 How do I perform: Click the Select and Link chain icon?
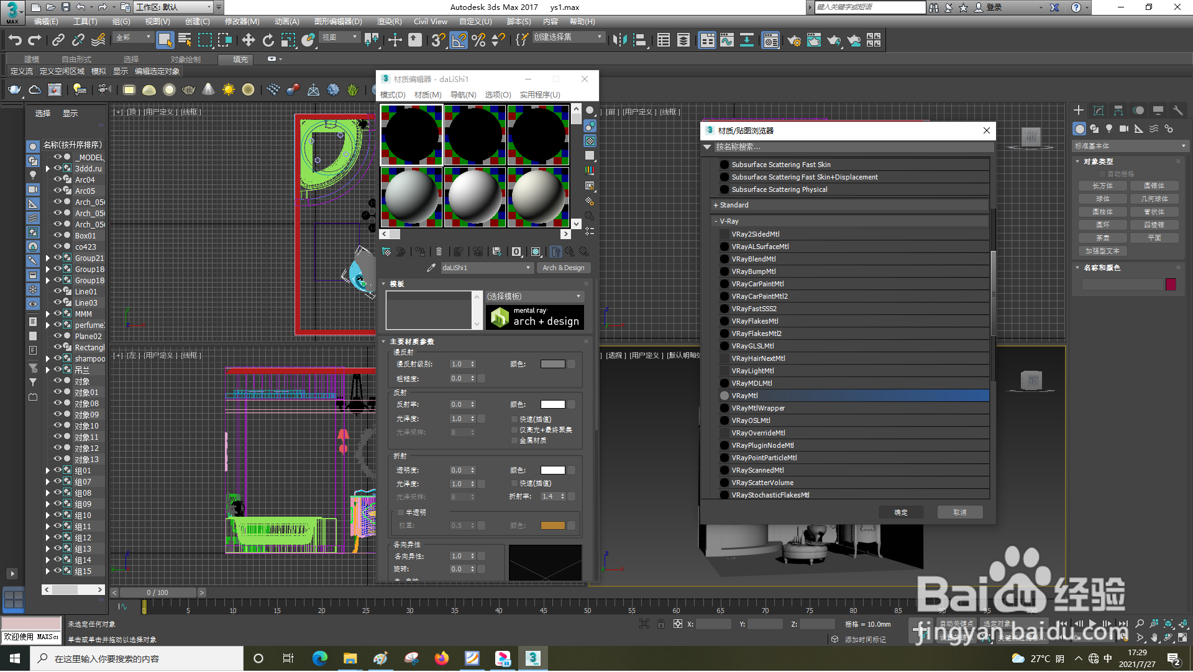click(58, 40)
